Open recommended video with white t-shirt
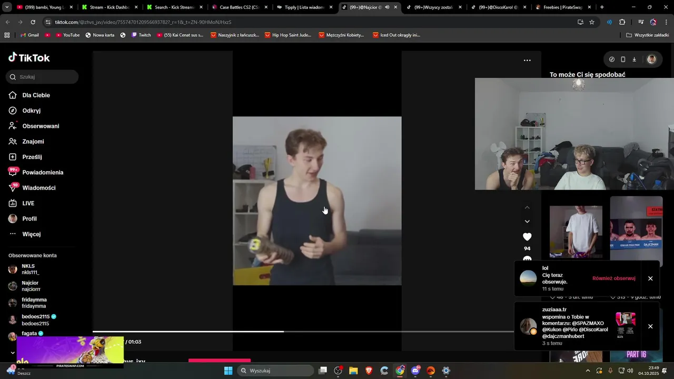 coord(576,232)
